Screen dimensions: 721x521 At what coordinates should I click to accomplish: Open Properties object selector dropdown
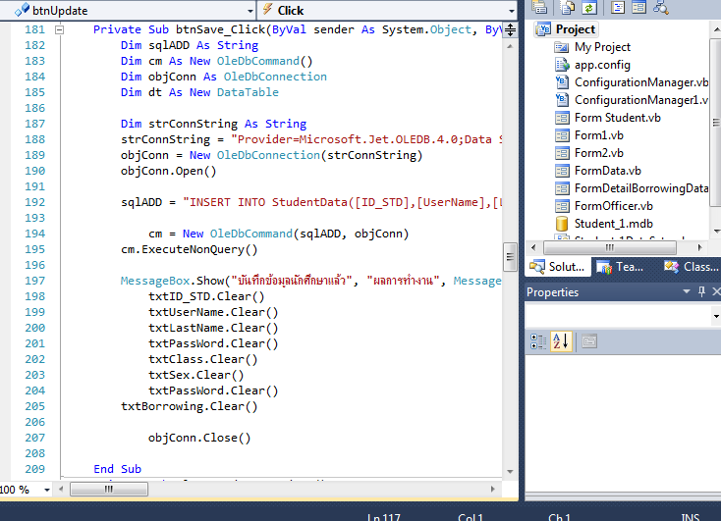(715, 316)
